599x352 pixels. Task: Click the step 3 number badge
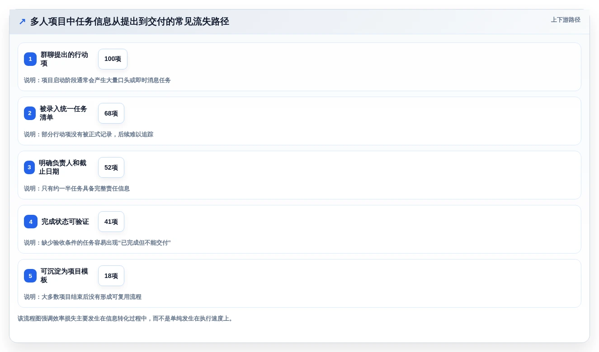coord(29,167)
